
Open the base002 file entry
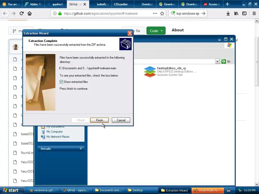point(27,143)
